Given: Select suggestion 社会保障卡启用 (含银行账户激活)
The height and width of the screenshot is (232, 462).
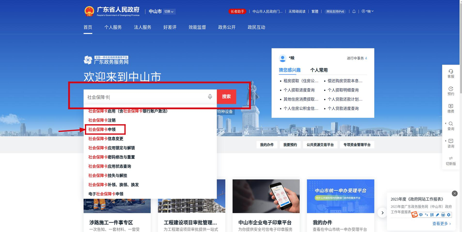Looking at the screenshot, I should tap(128, 111).
